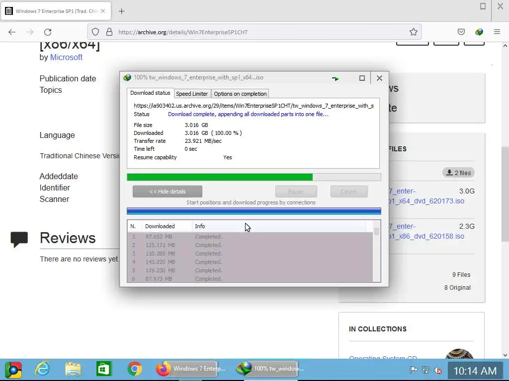Close the Windows 7 Enterprise SP1 tab
This screenshot has width=509, height=381.
point(103,11)
